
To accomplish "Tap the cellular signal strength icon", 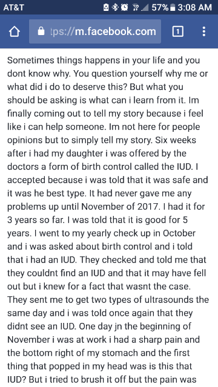I will pyautogui.click(x=145, y=7).
